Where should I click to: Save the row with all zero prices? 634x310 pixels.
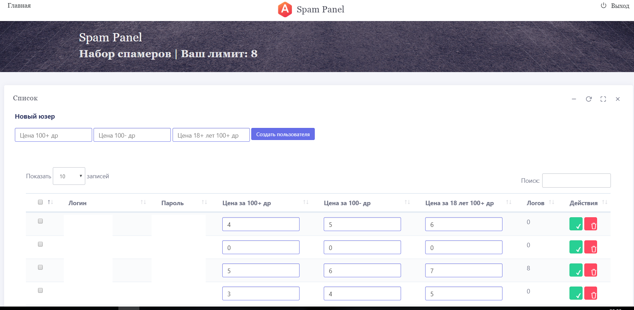[x=576, y=247]
